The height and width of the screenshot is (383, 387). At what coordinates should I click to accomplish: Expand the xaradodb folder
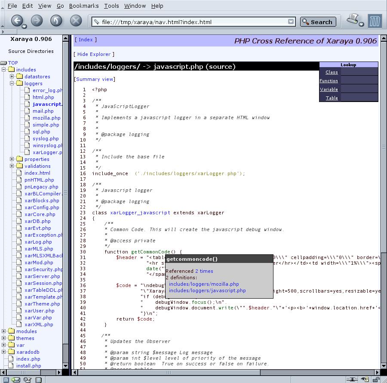point(4,352)
